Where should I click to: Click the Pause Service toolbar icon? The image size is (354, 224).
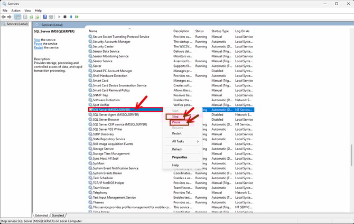point(71,17)
